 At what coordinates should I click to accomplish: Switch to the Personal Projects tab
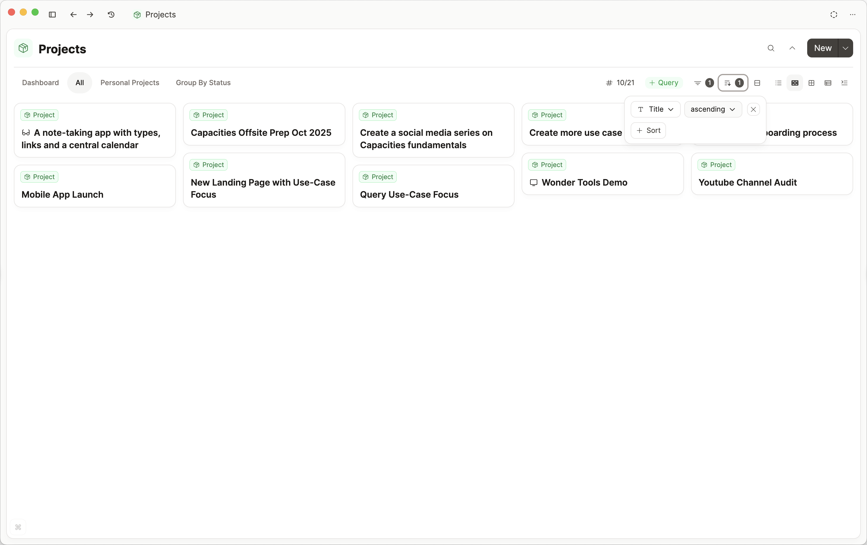pos(130,83)
